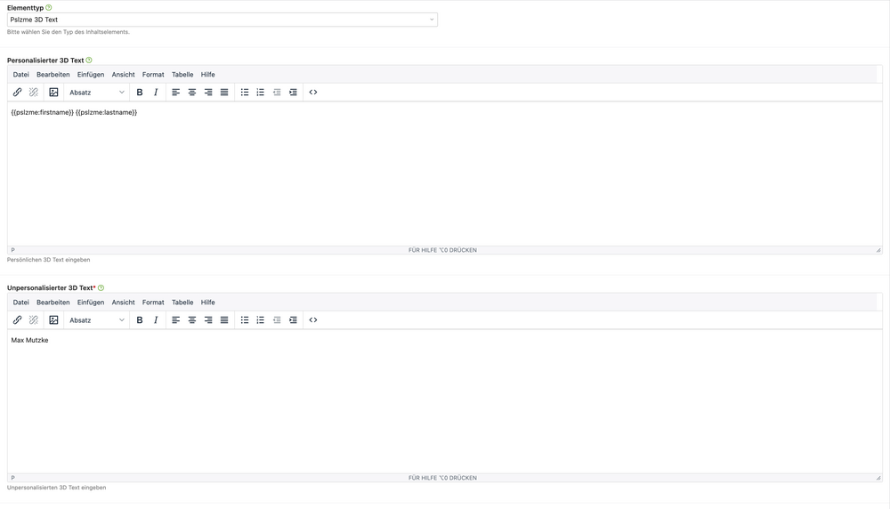This screenshot has width=890, height=509.
Task: Click the insert link icon in Personalisierter editor
Action: pyautogui.click(x=18, y=92)
